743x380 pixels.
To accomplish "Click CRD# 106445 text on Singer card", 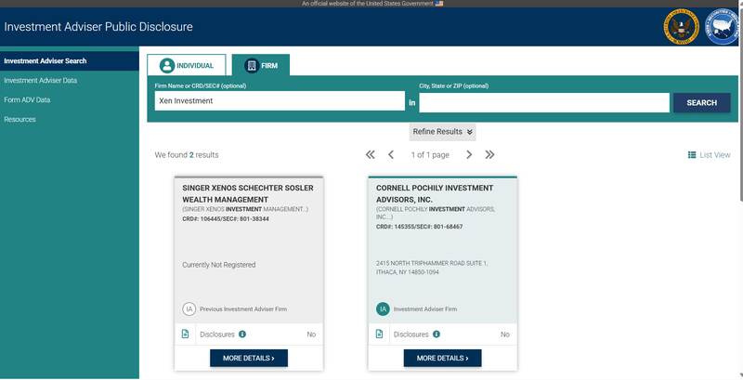I will (226, 219).
